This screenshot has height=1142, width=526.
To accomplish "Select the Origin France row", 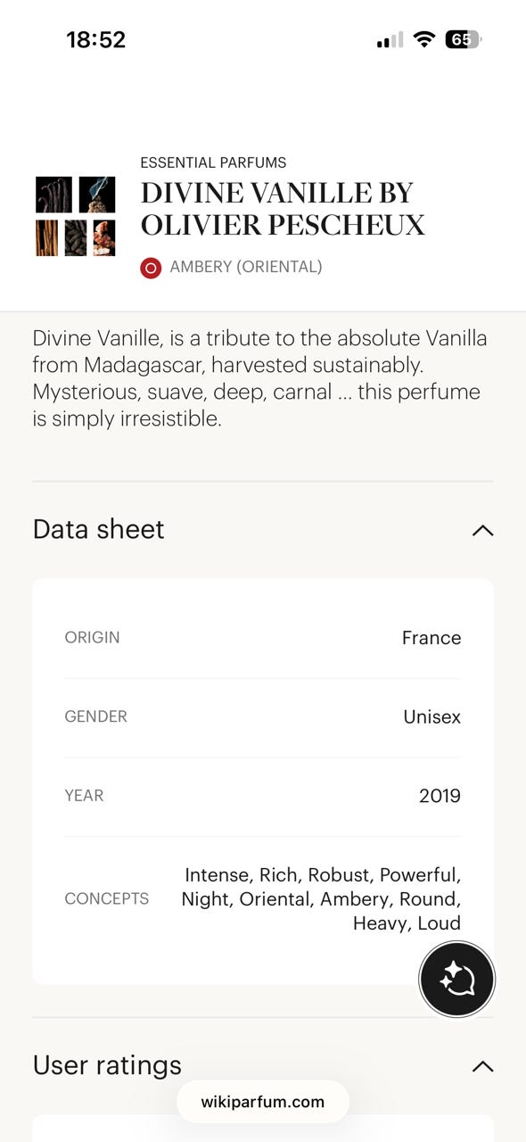I will [263, 638].
